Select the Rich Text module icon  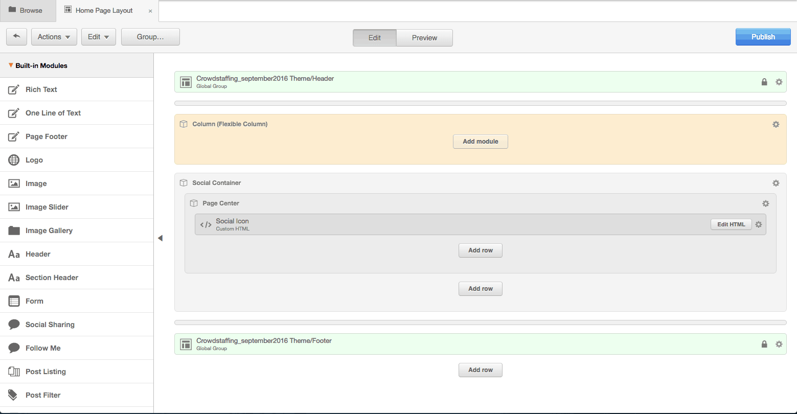14,89
